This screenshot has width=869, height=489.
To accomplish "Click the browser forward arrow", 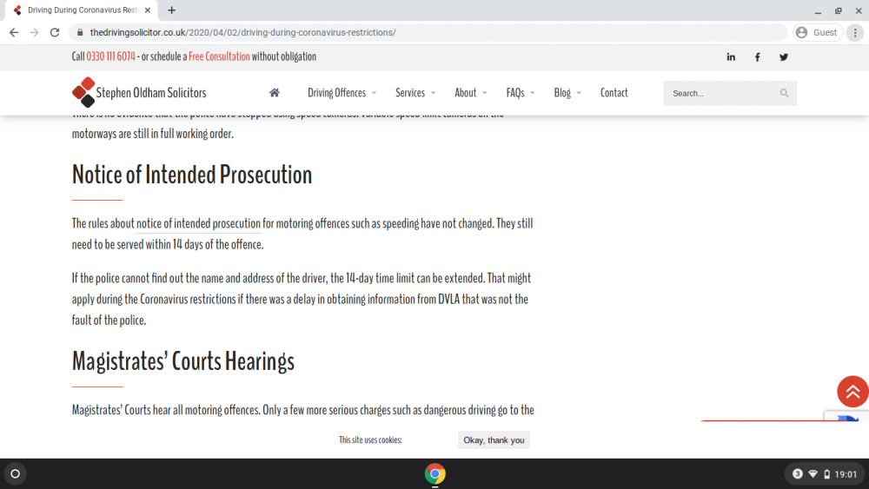I will pyautogui.click(x=35, y=33).
